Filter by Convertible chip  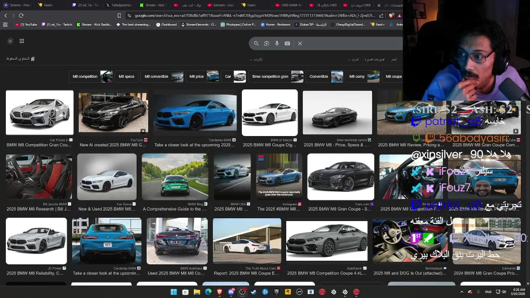tap(325, 77)
